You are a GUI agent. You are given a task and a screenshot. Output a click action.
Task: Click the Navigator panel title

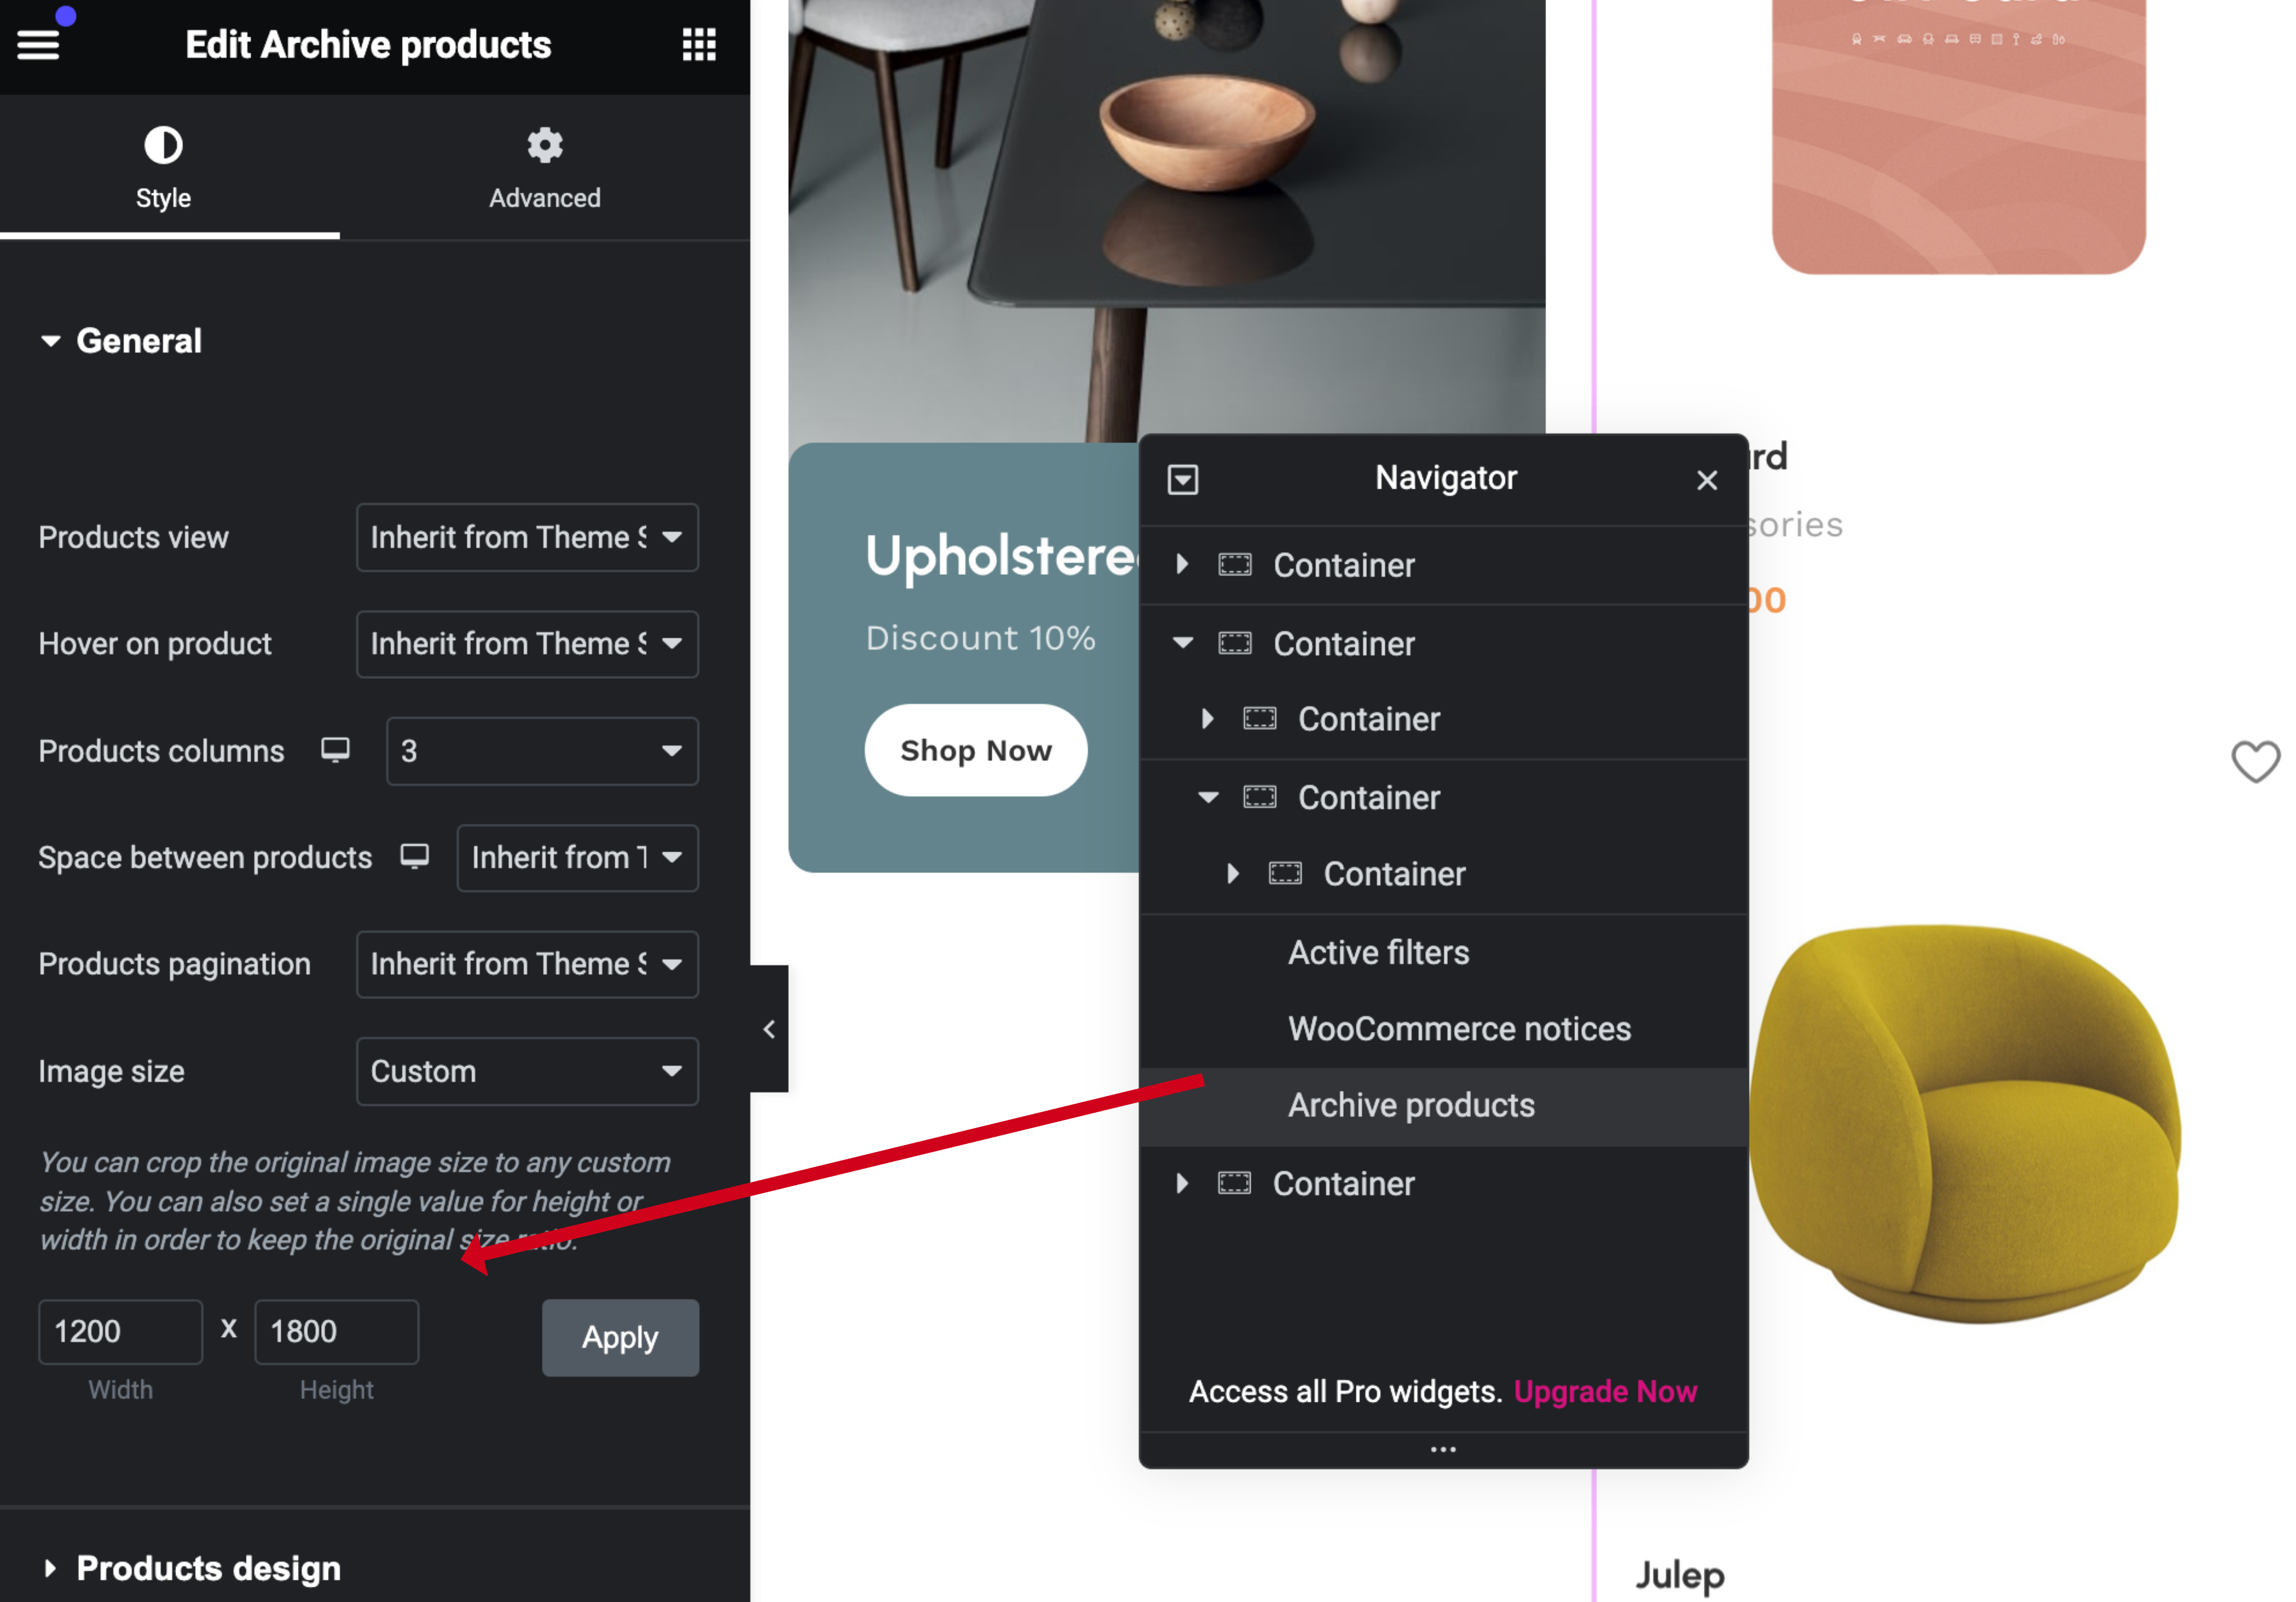point(1445,478)
